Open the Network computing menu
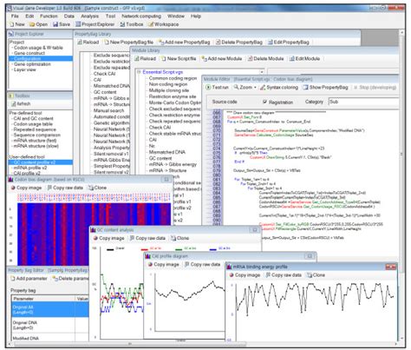Screen dimensions: 411x350 tap(141, 17)
